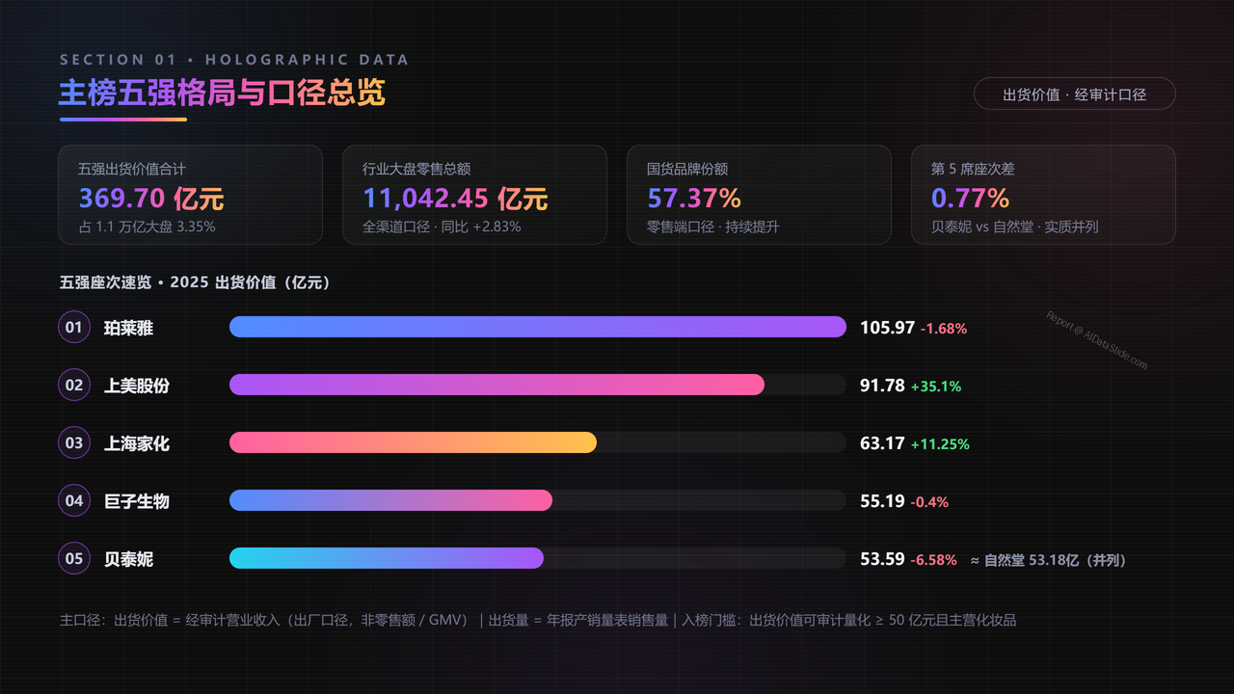Select the "SECTION 01 · HOLOGRAPHIC DATA" heading
This screenshot has width=1234, height=694.
(x=234, y=60)
